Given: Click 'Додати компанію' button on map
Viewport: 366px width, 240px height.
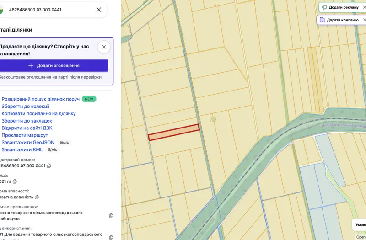Looking at the screenshot, I should (341, 20).
